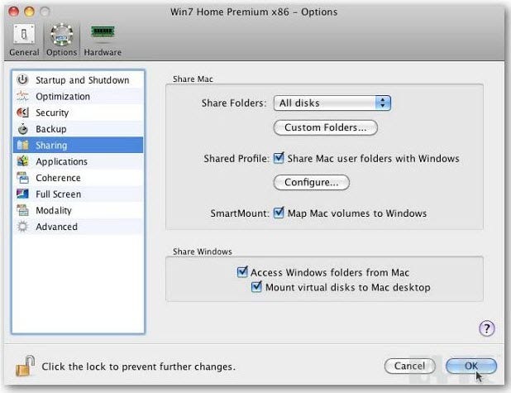Click the SmartMount: label

[240, 213]
